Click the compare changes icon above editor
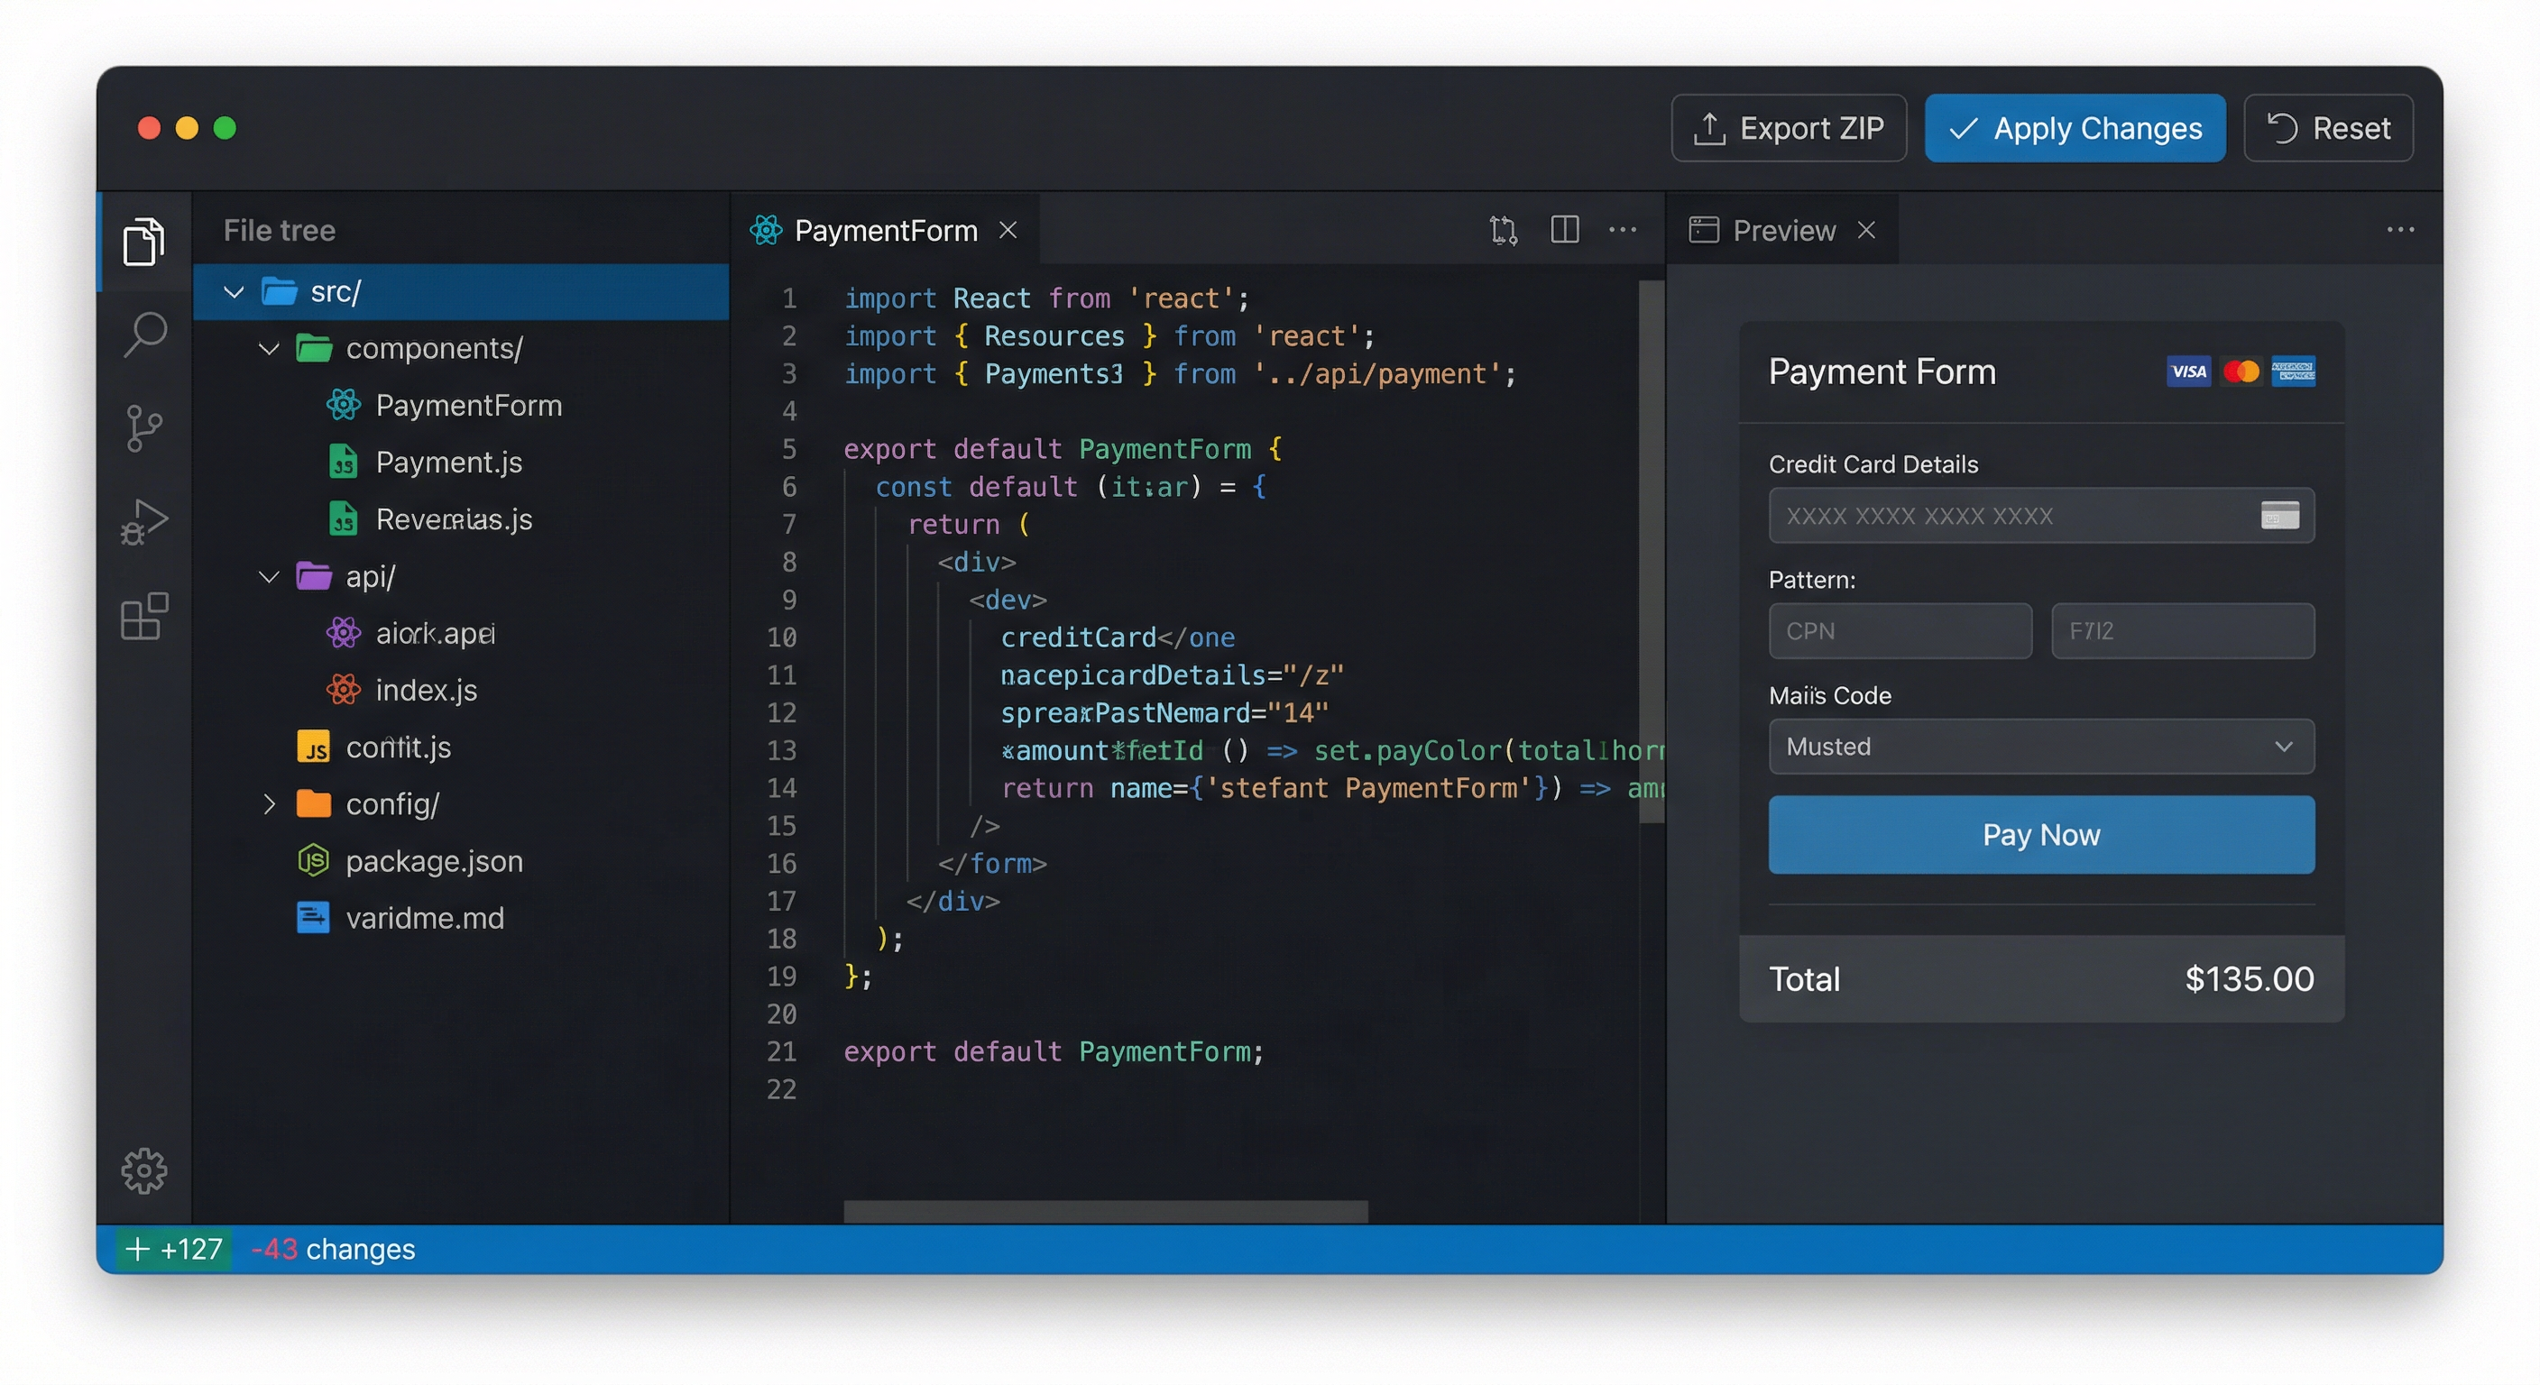The image size is (2540, 1385). 1503,230
